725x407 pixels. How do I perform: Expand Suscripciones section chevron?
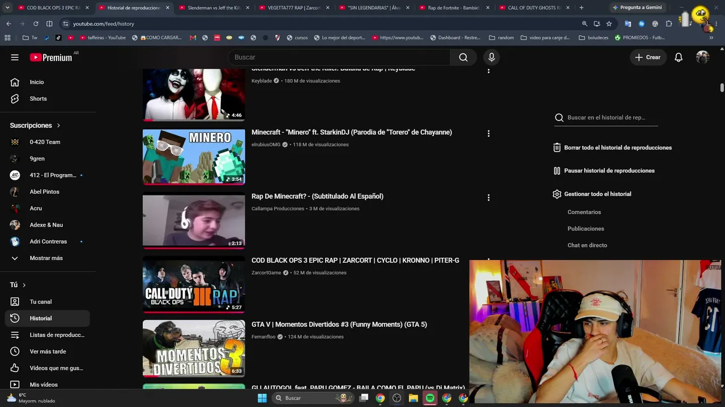58,125
